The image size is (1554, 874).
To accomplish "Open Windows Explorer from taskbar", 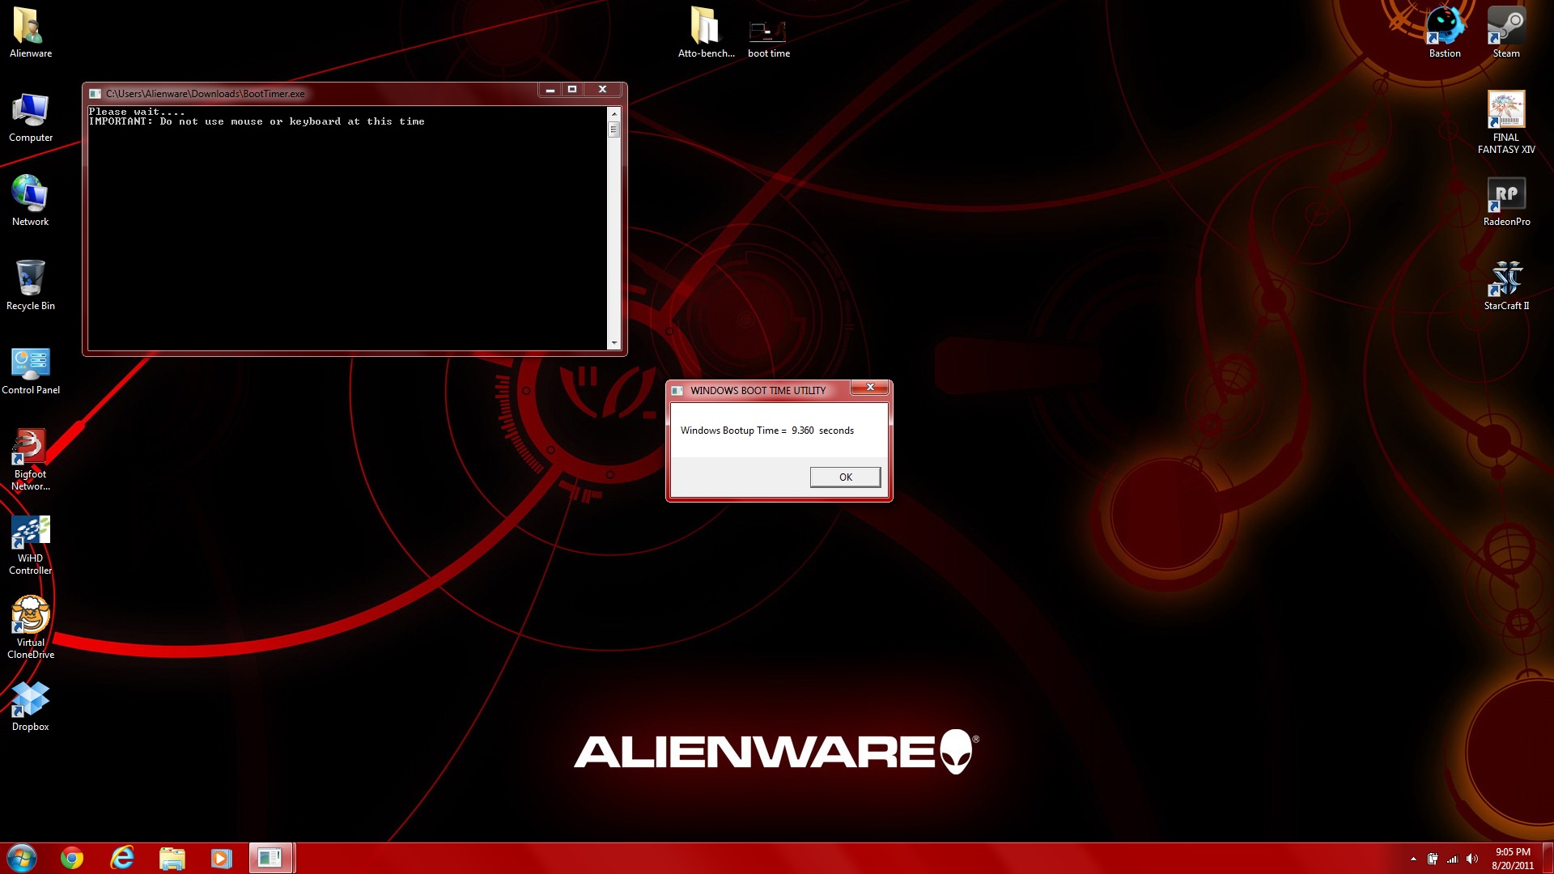I will 172,859.
